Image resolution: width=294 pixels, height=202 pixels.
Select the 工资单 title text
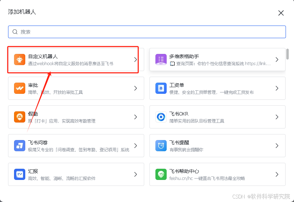(176, 85)
